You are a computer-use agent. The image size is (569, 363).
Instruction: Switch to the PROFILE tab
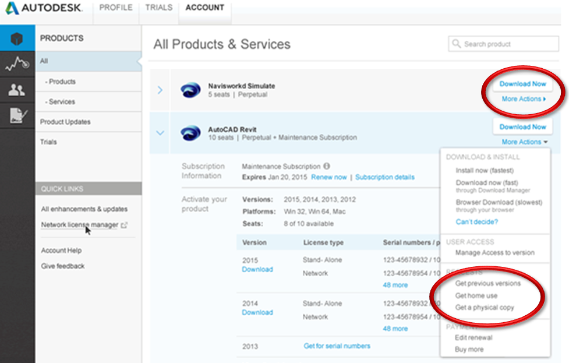pos(116,8)
